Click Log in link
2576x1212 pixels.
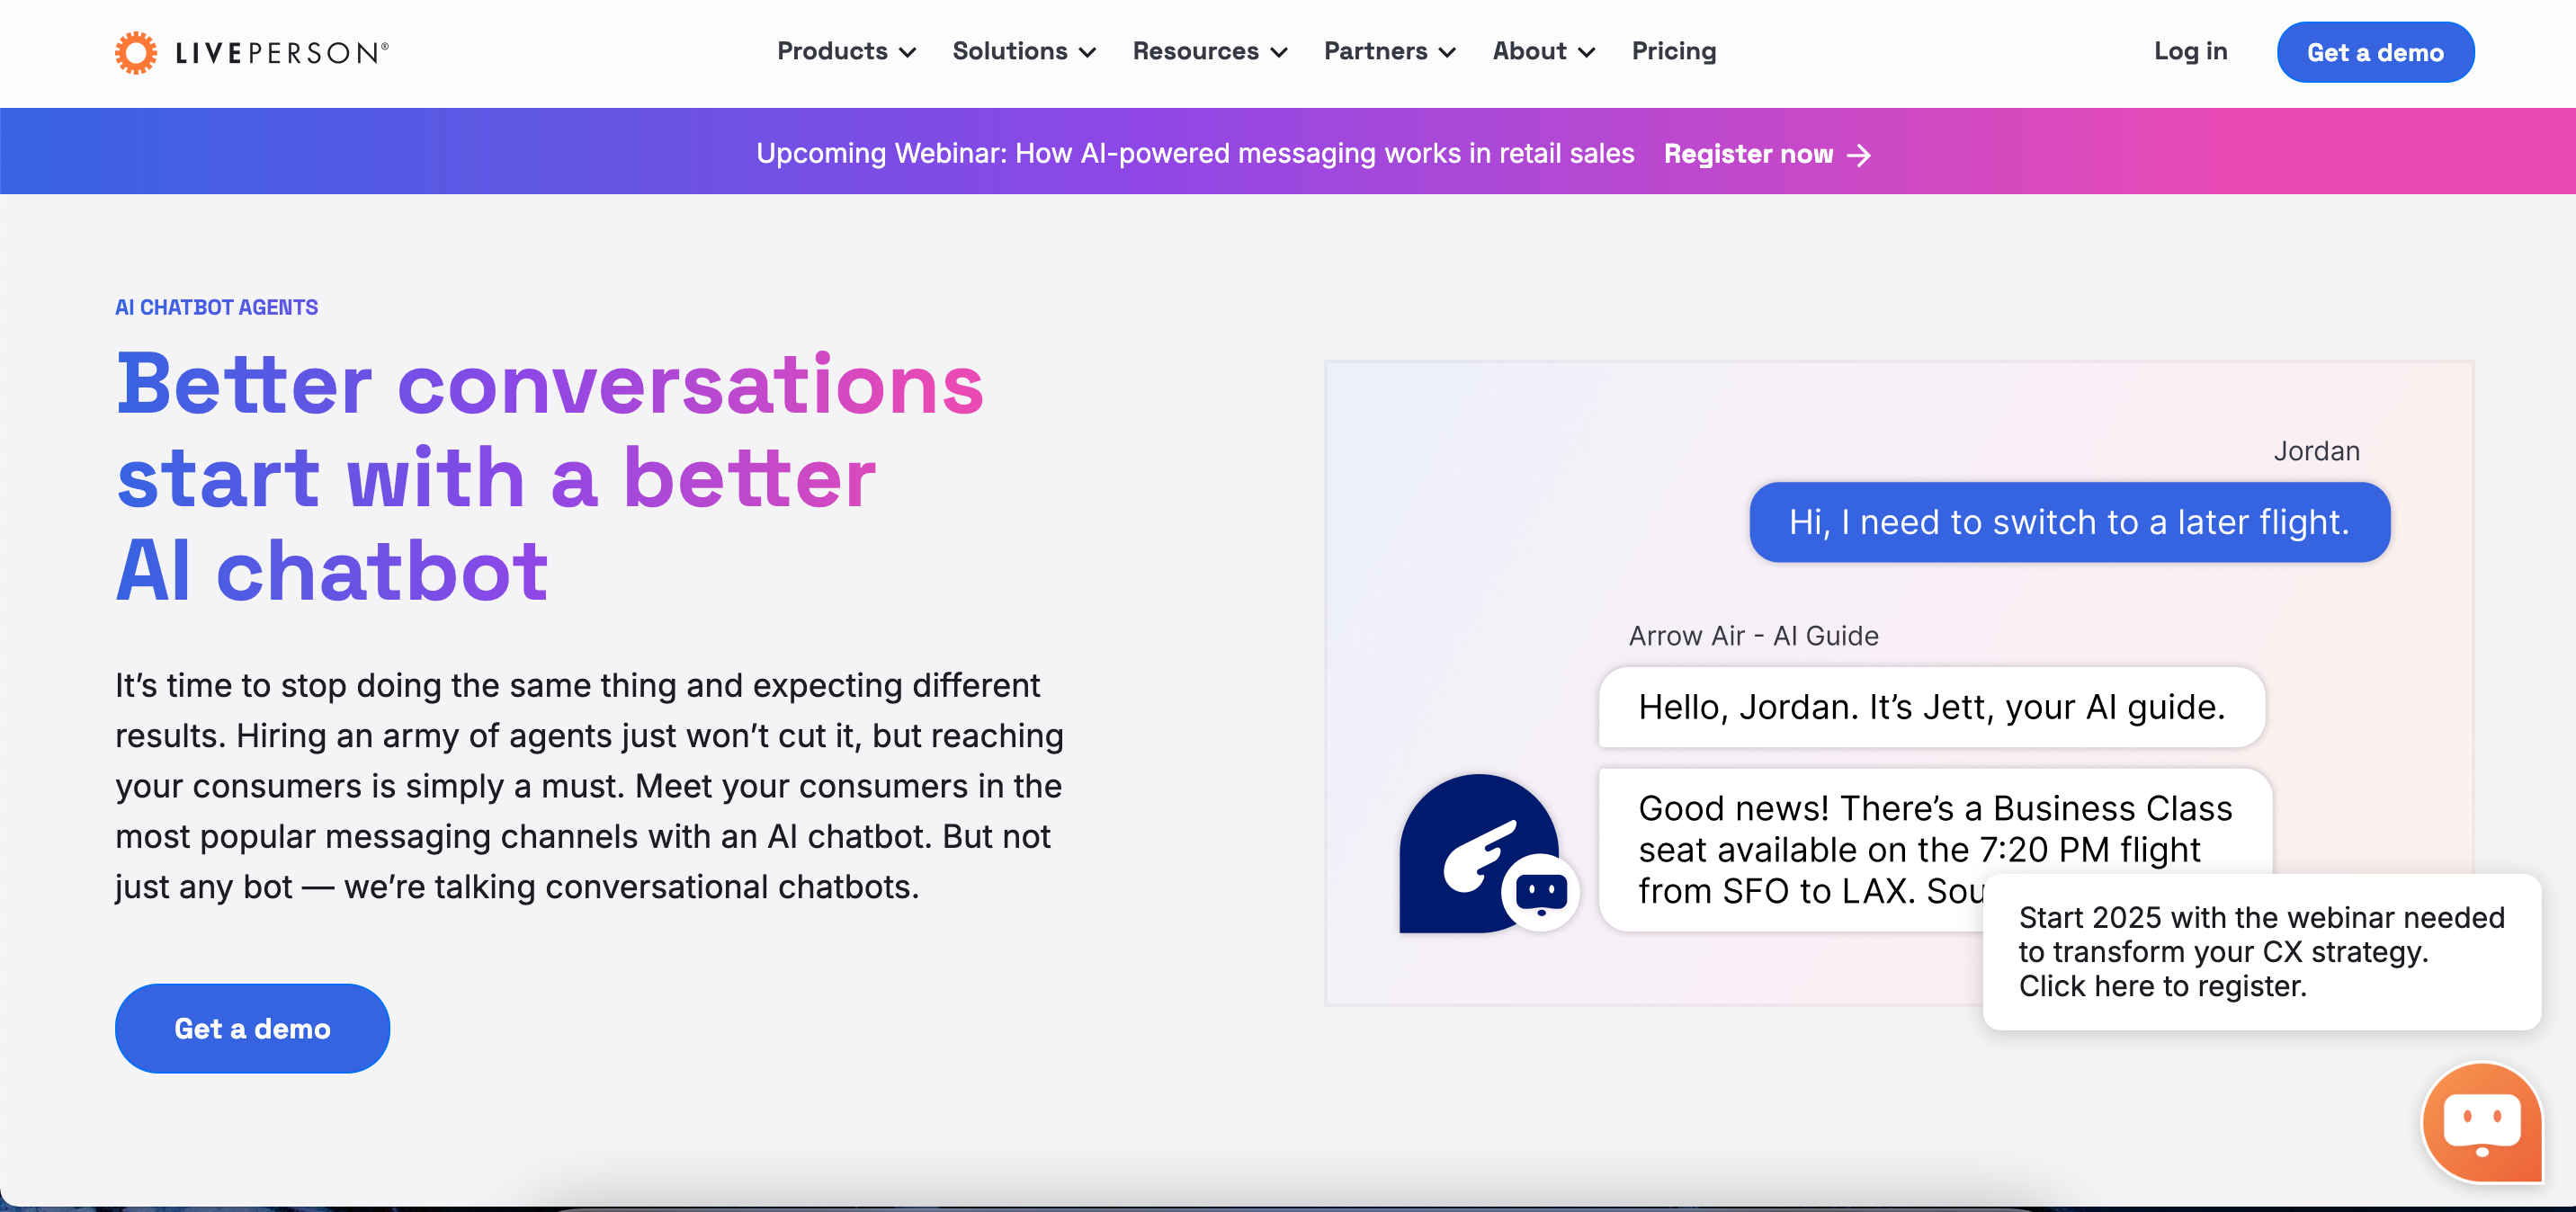click(2190, 51)
